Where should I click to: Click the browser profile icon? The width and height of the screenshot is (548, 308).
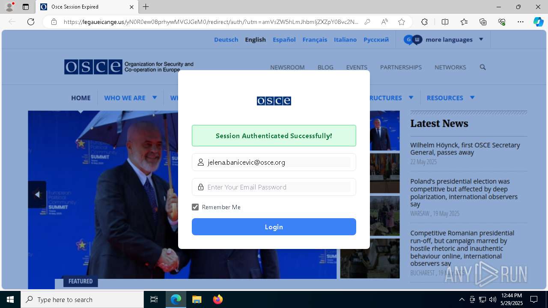tap(9, 6)
